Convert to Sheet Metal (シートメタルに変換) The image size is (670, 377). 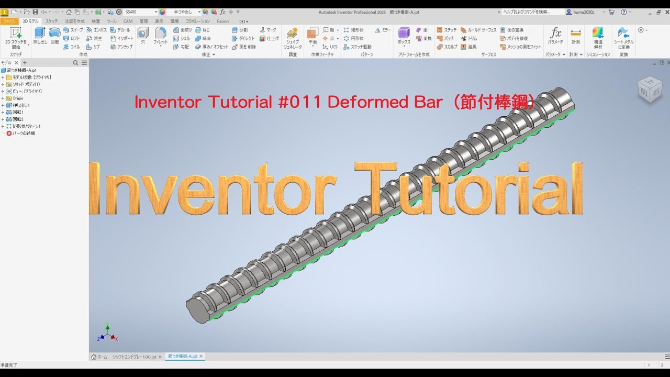[623, 38]
